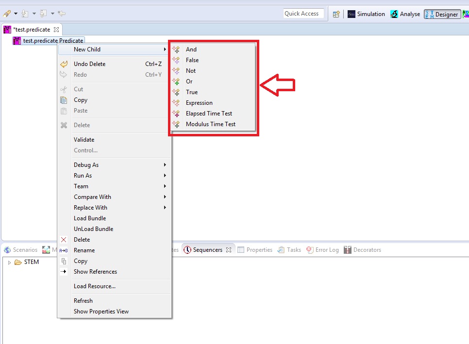Select the test.predicate Predicate tree node
Viewport: 469px width, 344px height.
49,40
